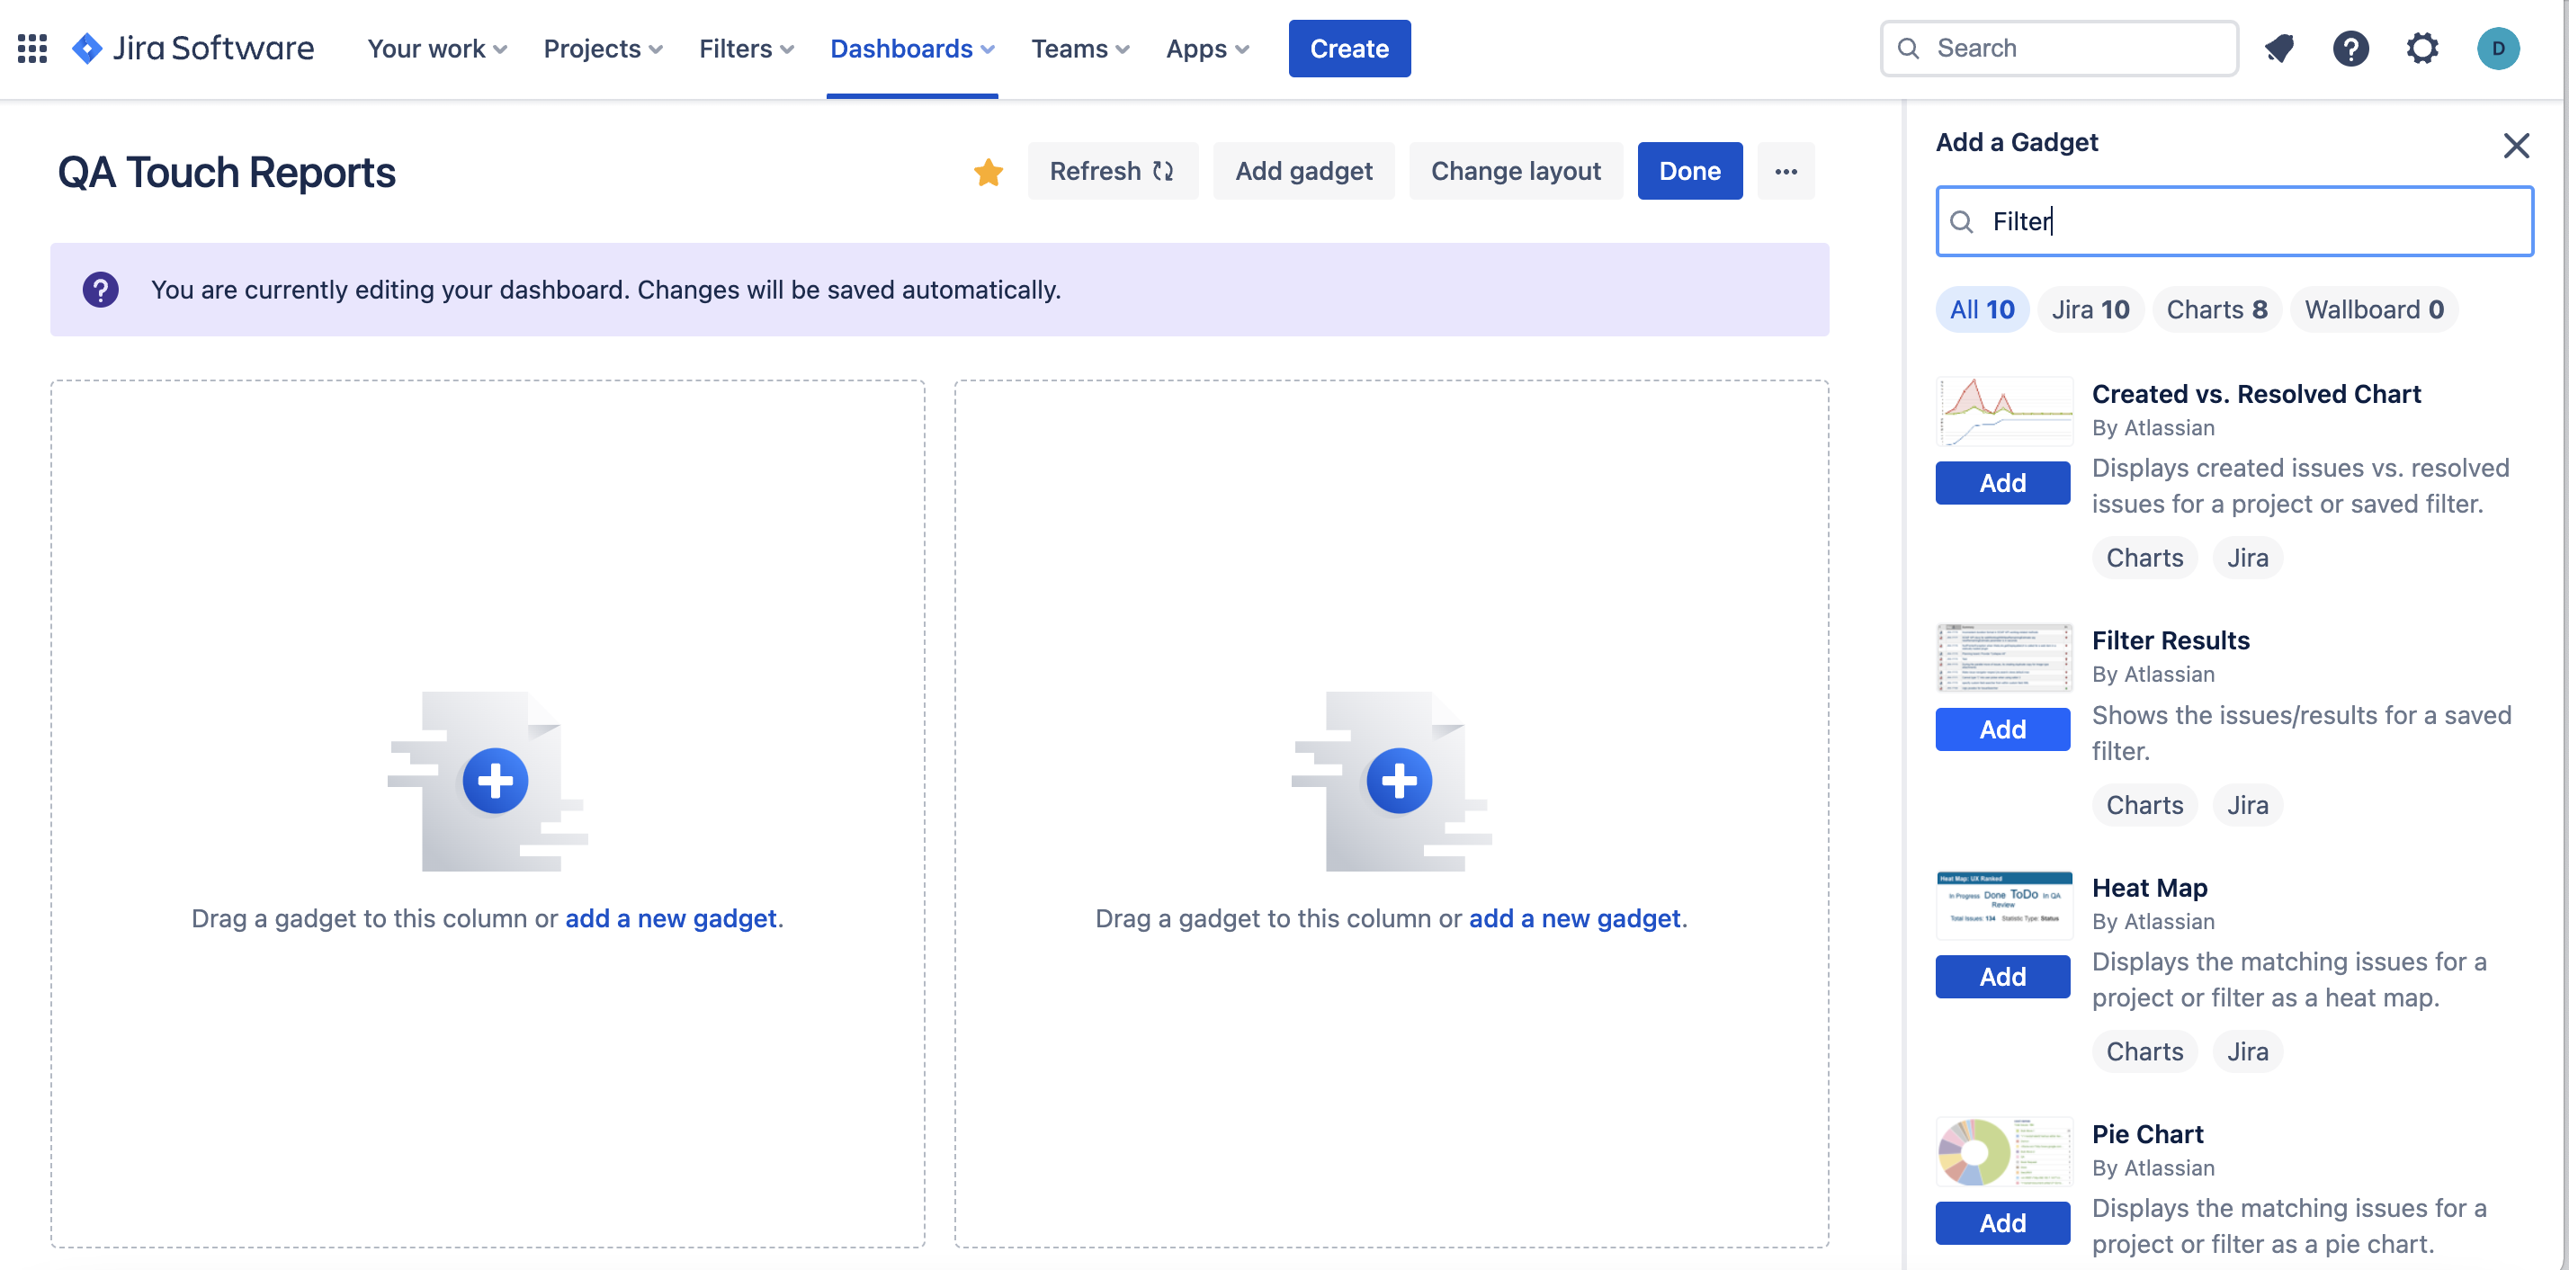Click the blue plus icon in right column
The width and height of the screenshot is (2569, 1270).
coord(1400,781)
